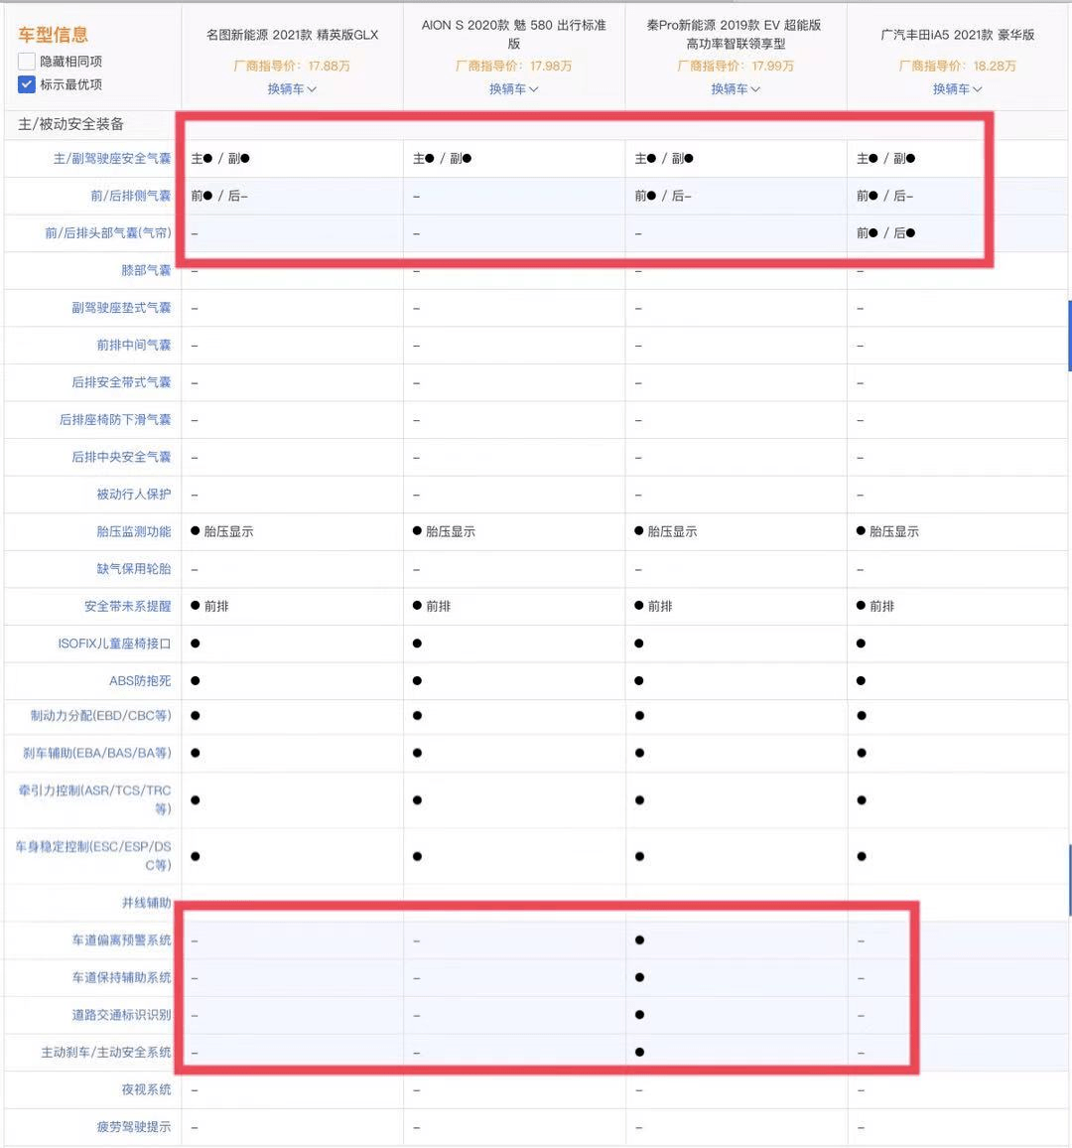Image resolution: width=1072 pixels, height=1148 pixels.
Task: Click the 主/副驾驶座安全气囊 row label
Action: click(x=112, y=158)
